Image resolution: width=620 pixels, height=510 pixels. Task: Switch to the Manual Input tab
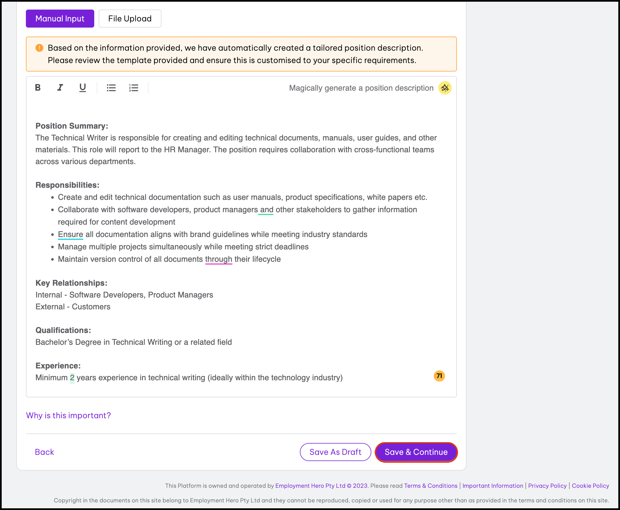point(60,19)
